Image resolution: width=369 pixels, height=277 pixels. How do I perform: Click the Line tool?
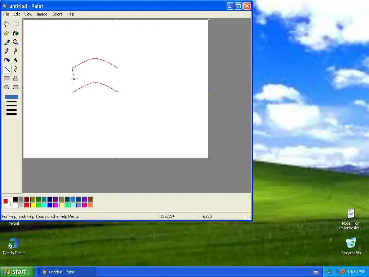point(7,69)
